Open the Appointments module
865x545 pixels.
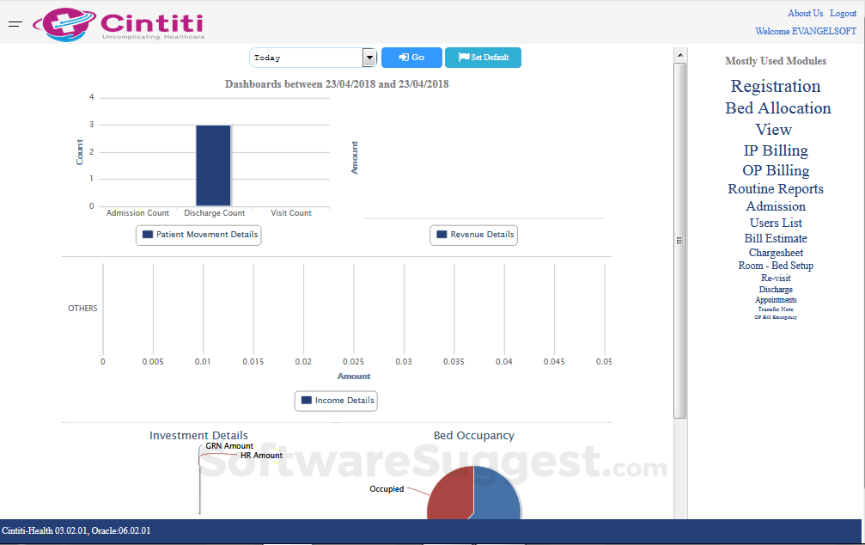point(775,300)
